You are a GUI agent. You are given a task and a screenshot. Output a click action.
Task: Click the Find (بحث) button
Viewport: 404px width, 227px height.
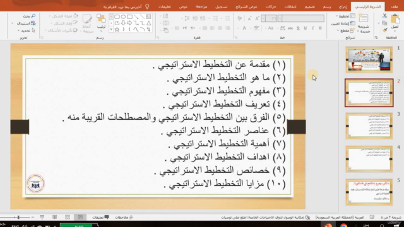tap(29, 16)
